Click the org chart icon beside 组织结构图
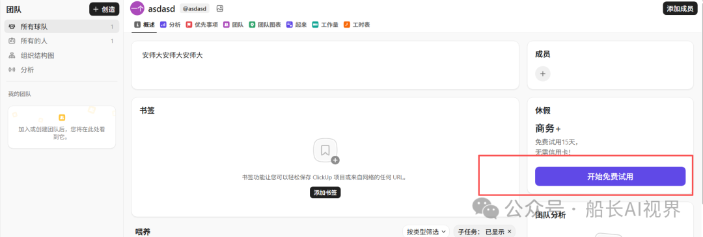This screenshot has width=703, height=237. [x=12, y=55]
